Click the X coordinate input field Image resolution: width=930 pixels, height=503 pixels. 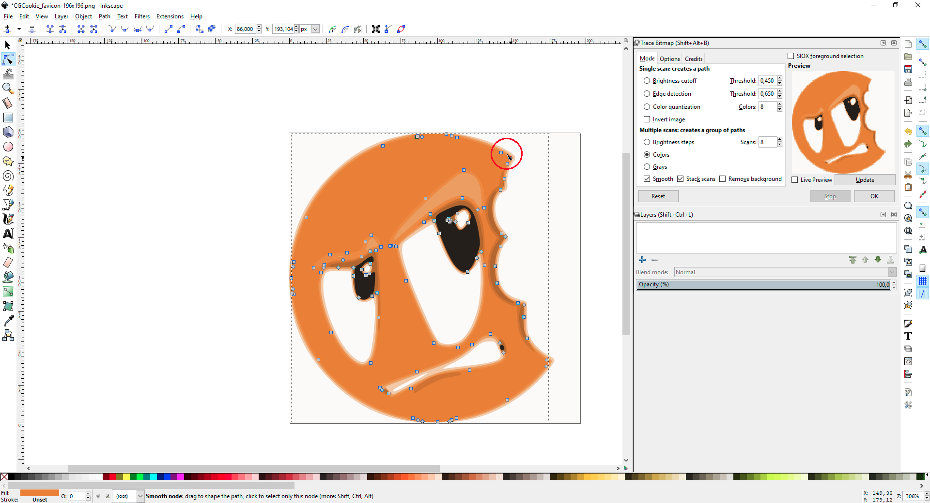pyautogui.click(x=246, y=29)
